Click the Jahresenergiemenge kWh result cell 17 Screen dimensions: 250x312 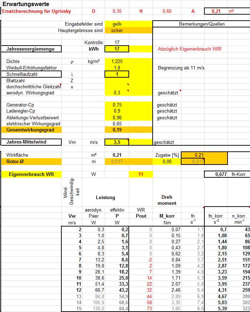click(x=117, y=49)
